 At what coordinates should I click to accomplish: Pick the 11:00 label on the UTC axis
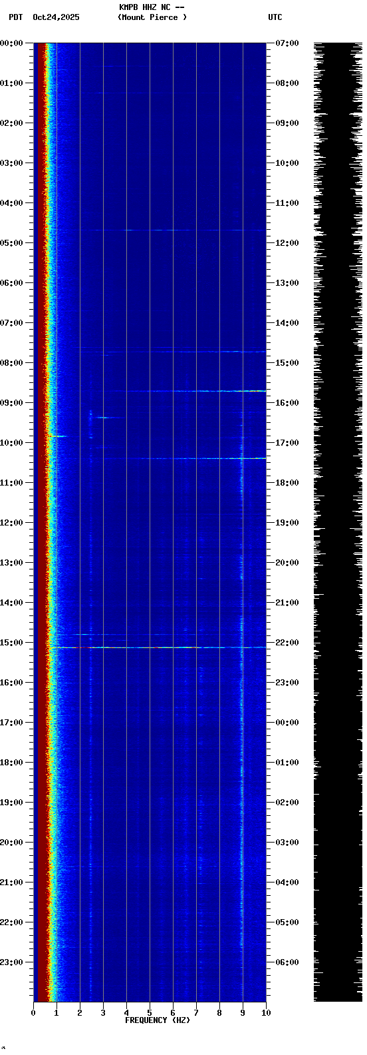[287, 203]
